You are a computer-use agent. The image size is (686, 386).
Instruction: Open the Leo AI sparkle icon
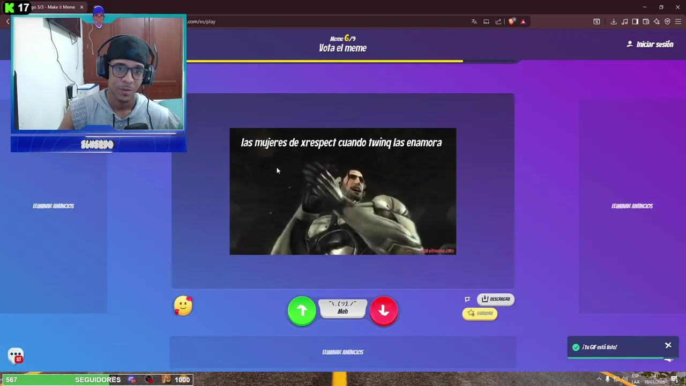657,21
